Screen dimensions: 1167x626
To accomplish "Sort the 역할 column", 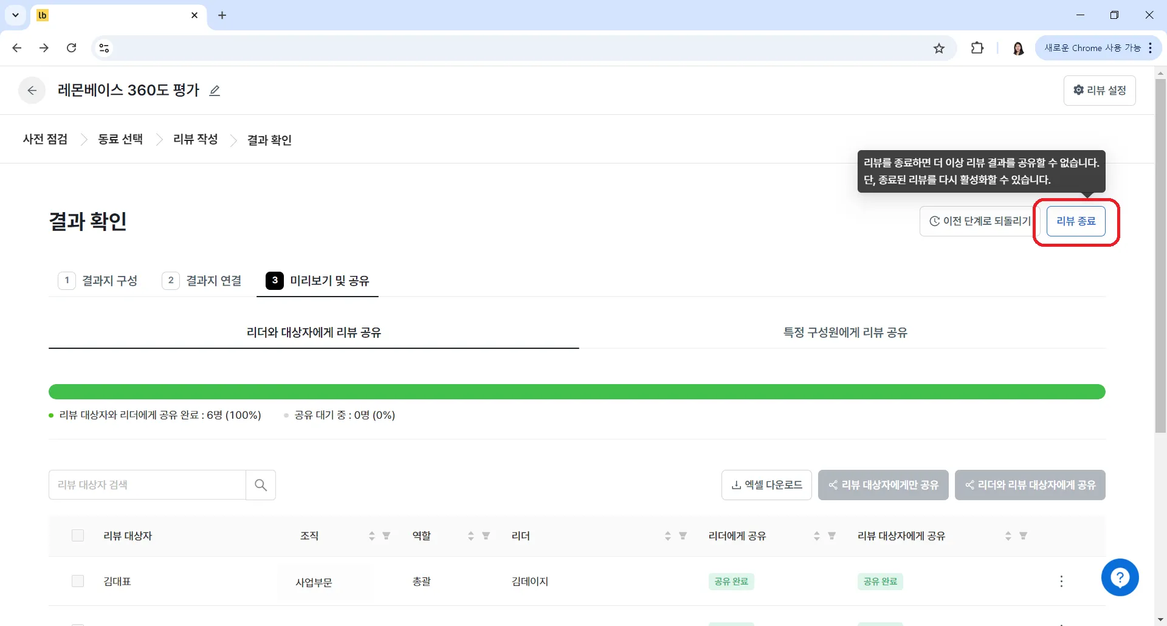I will coord(471,536).
